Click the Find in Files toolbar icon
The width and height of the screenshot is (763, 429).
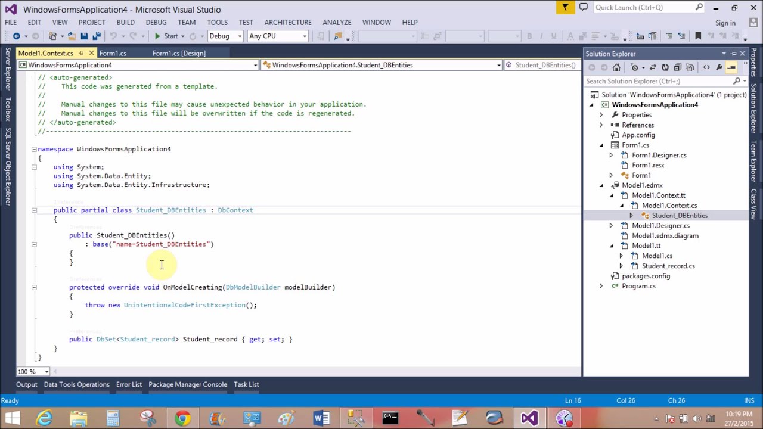point(338,36)
